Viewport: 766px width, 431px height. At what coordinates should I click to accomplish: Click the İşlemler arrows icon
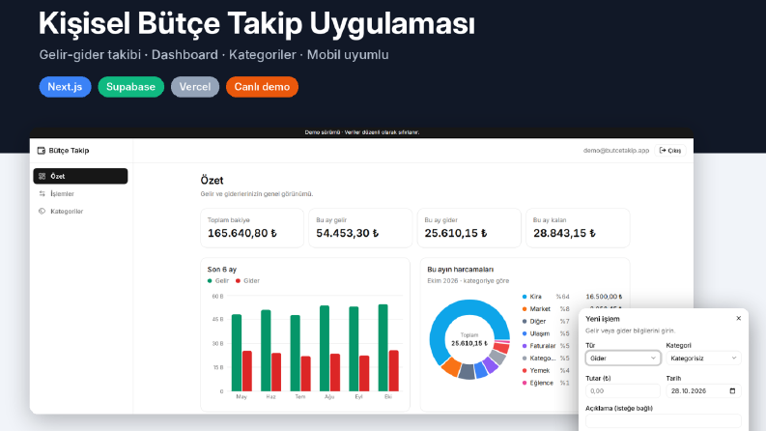(x=42, y=193)
